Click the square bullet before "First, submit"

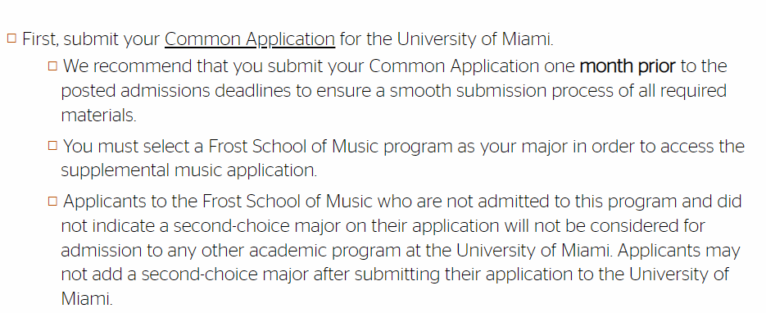click(x=11, y=38)
